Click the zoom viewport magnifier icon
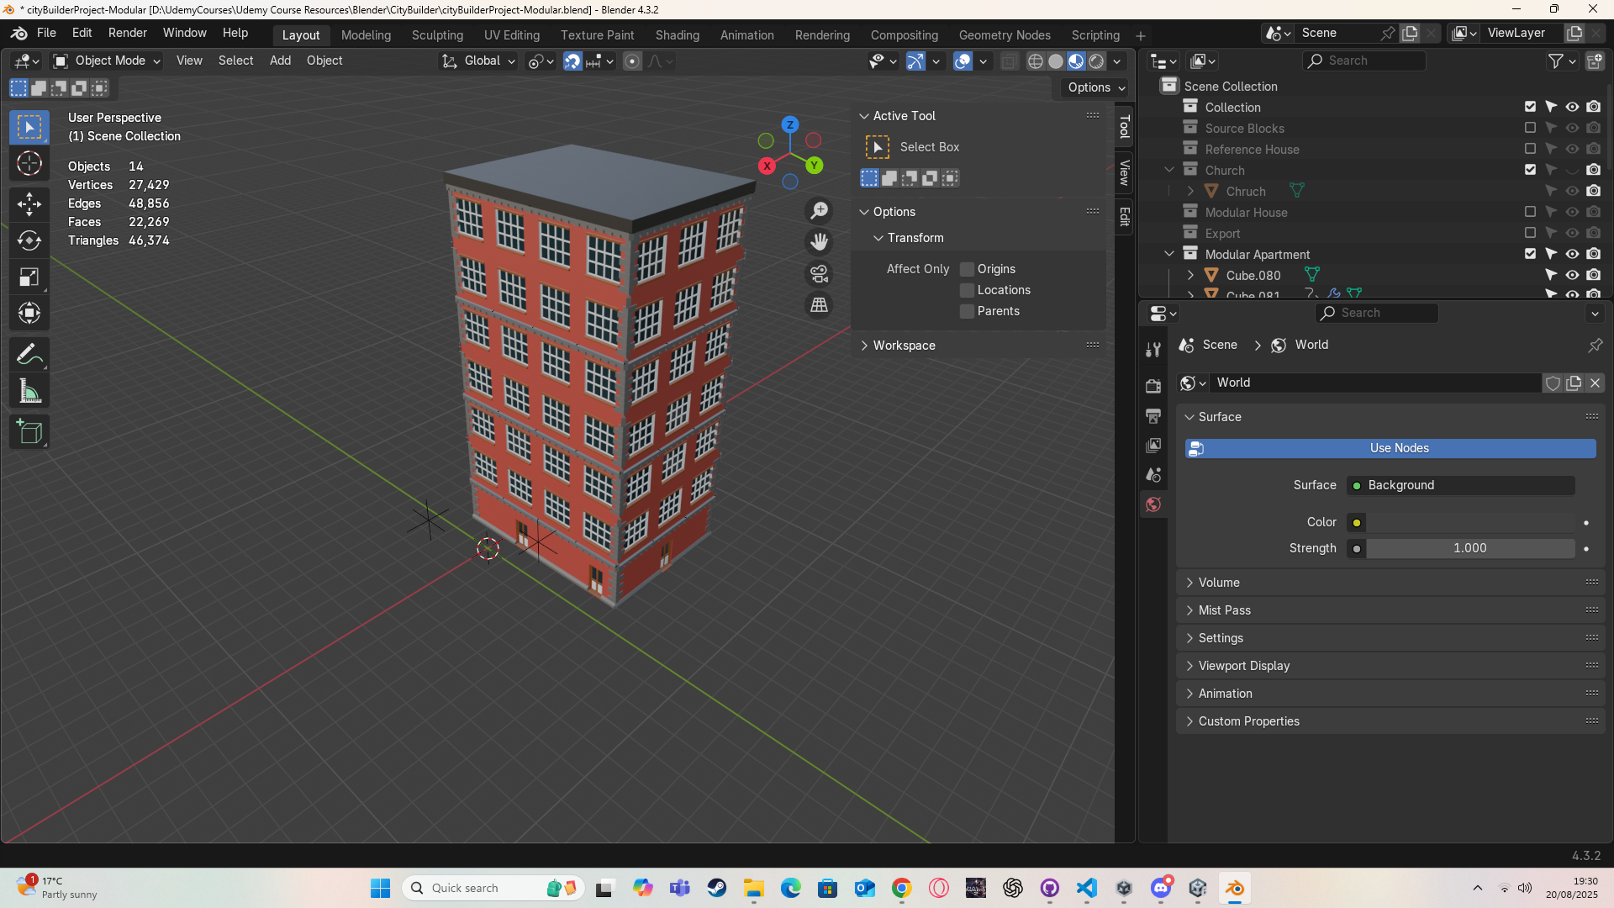This screenshot has height=908, width=1614. click(819, 210)
